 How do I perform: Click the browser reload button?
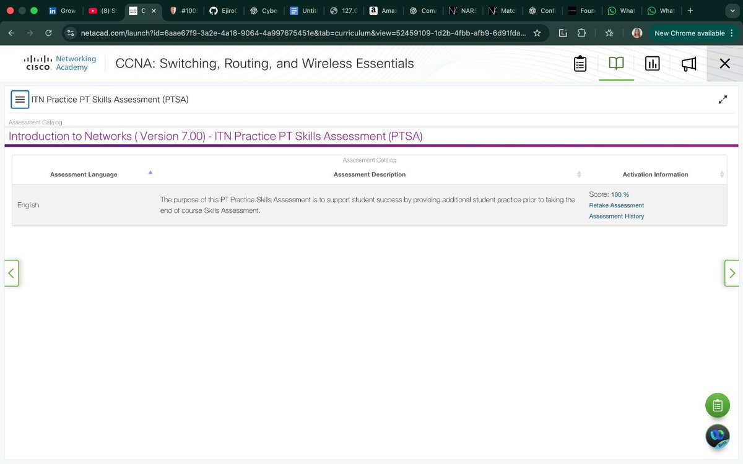pyautogui.click(x=48, y=33)
